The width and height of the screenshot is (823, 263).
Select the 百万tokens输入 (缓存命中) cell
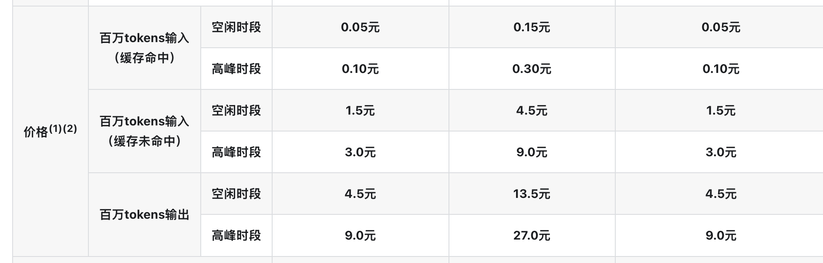[145, 48]
